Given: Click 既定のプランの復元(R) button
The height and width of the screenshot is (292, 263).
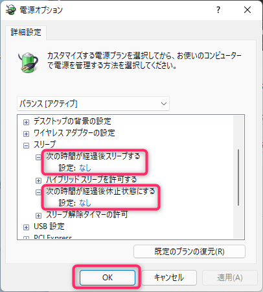Looking at the screenshot, I should click(x=189, y=251).
